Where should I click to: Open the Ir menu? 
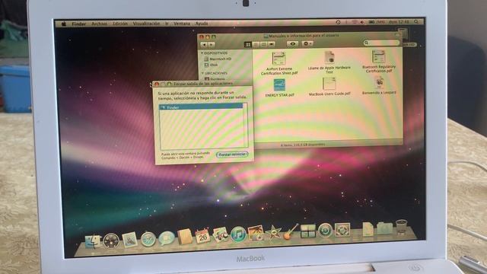pos(167,24)
